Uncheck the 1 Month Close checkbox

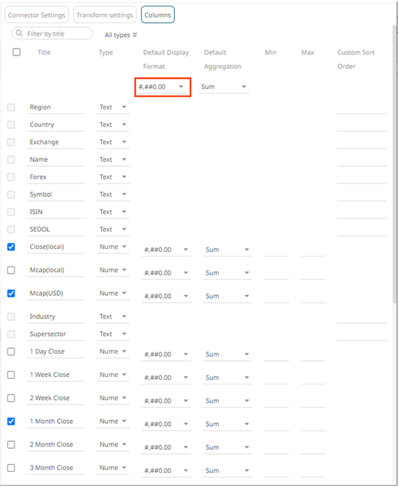tap(12, 421)
